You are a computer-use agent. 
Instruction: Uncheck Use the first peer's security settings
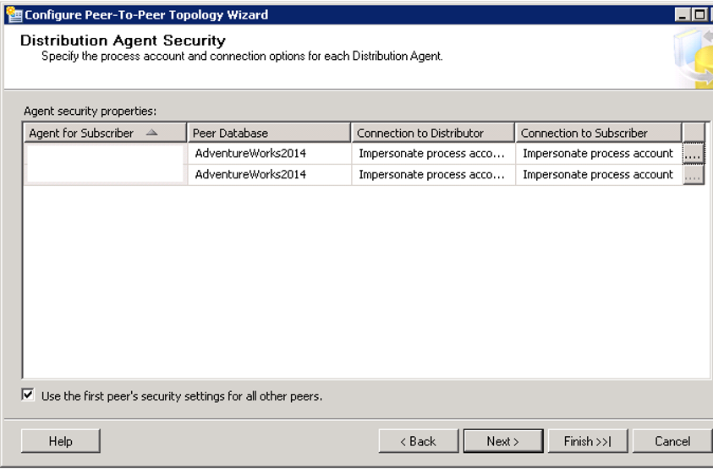coord(28,395)
